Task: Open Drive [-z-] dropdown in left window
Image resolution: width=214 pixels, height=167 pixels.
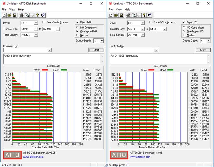Action: [36, 23]
